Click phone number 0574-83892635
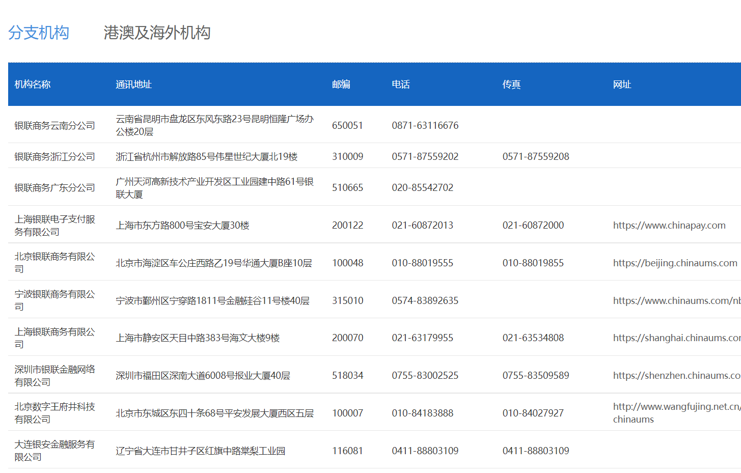This screenshot has height=473, width=741. (425, 300)
